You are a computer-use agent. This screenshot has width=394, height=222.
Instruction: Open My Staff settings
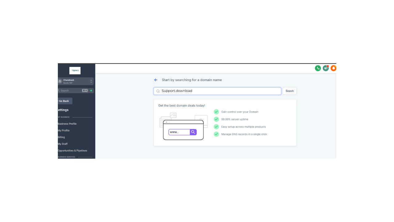(x=62, y=144)
